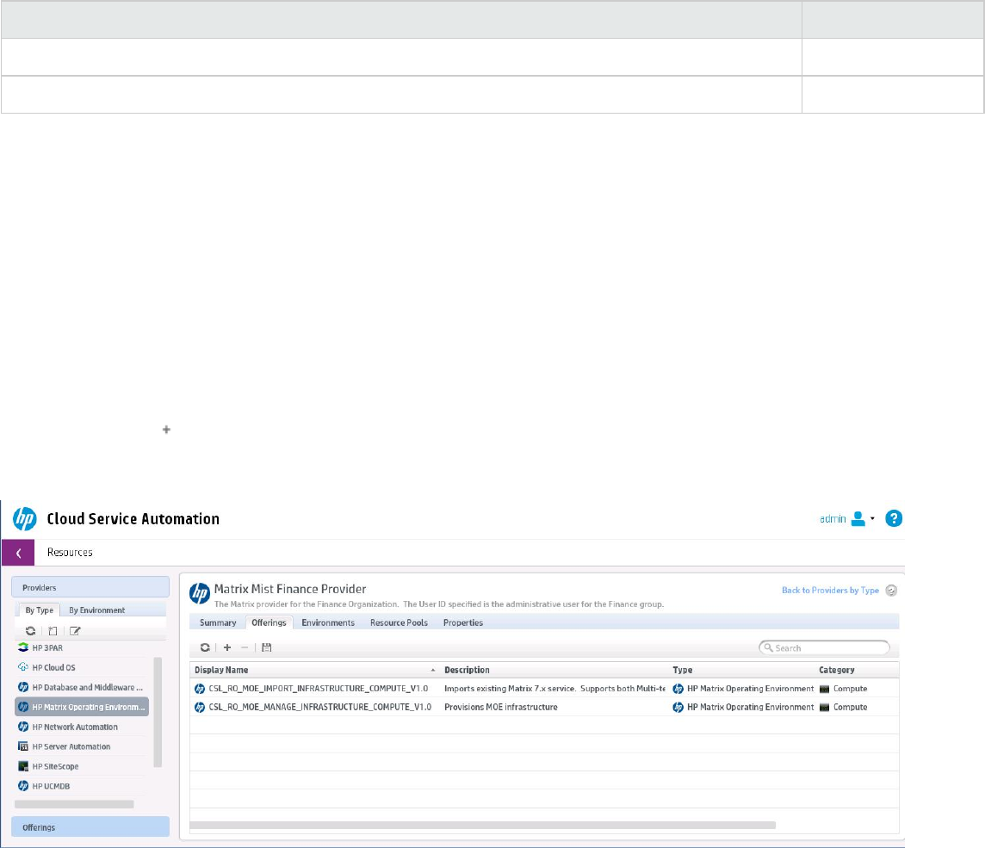The image size is (985, 848).
Task: Click 'Provisions MOE infrastructure' description cell
Action: point(500,707)
